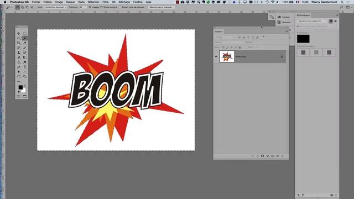Select the History Brush tool
The image size is (354, 199).
coord(24,53)
